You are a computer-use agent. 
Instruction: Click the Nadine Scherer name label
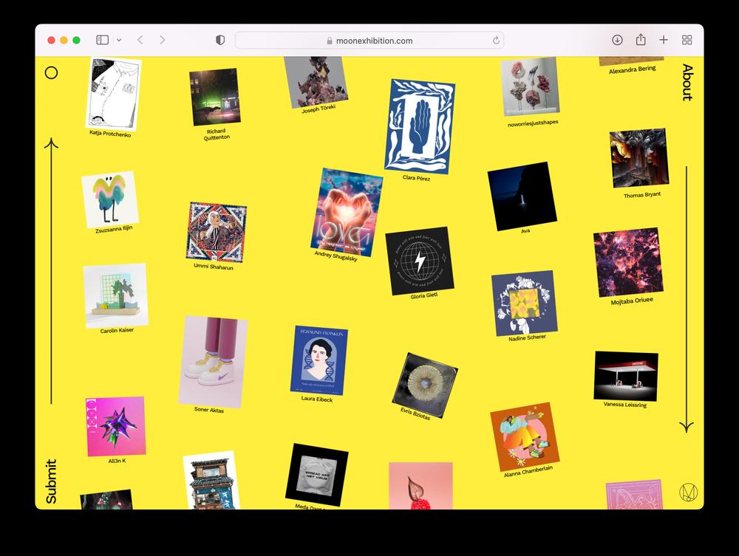pyautogui.click(x=527, y=337)
